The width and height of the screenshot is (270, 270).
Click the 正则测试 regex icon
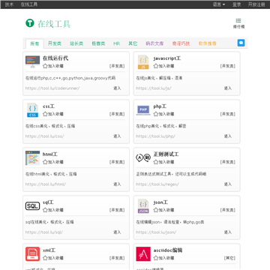point(143,158)
